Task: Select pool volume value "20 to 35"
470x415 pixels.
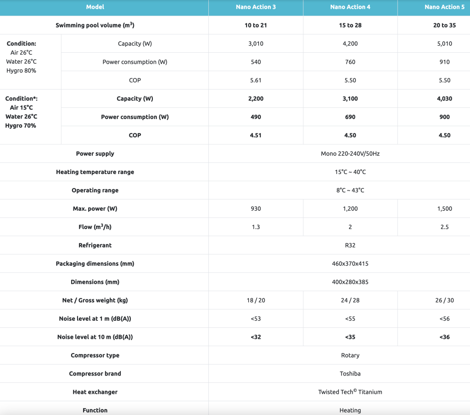Action: 444,26
